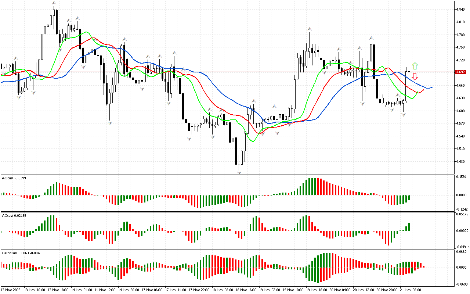470x294 pixels.
Task: Click the ACcust indicator label
Action: (14, 215)
